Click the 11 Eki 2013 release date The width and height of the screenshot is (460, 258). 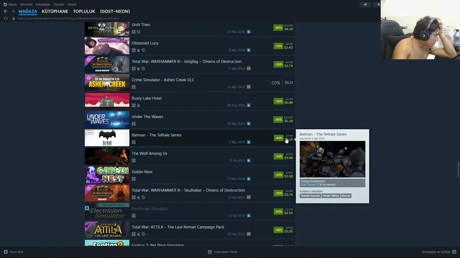tap(237, 161)
